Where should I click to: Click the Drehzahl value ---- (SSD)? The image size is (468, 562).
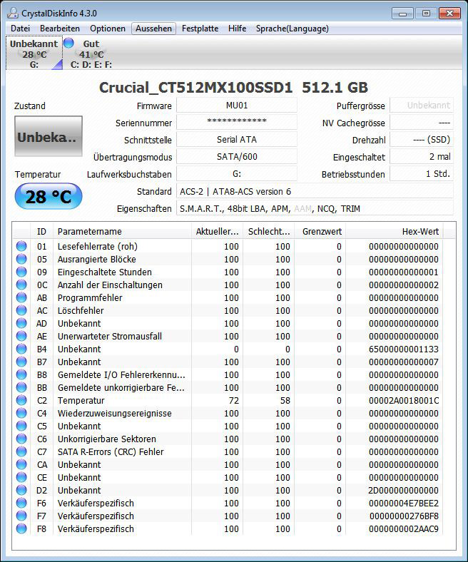[422, 139]
